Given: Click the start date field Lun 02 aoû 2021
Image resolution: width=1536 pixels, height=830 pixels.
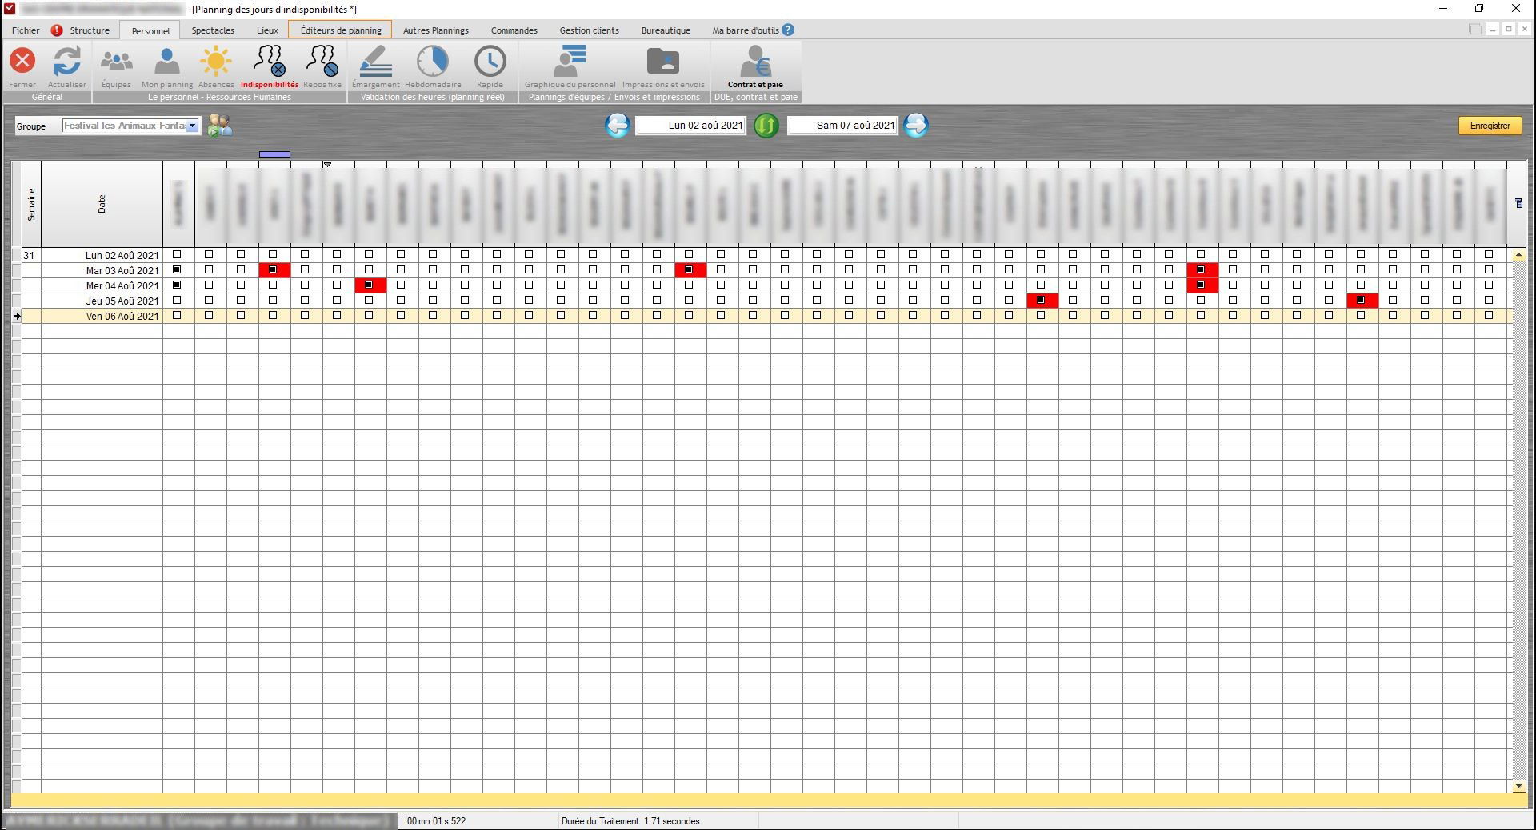Looking at the screenshot, I should [691, 126].
